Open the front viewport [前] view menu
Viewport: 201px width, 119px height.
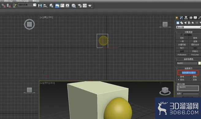coord(45,17)
